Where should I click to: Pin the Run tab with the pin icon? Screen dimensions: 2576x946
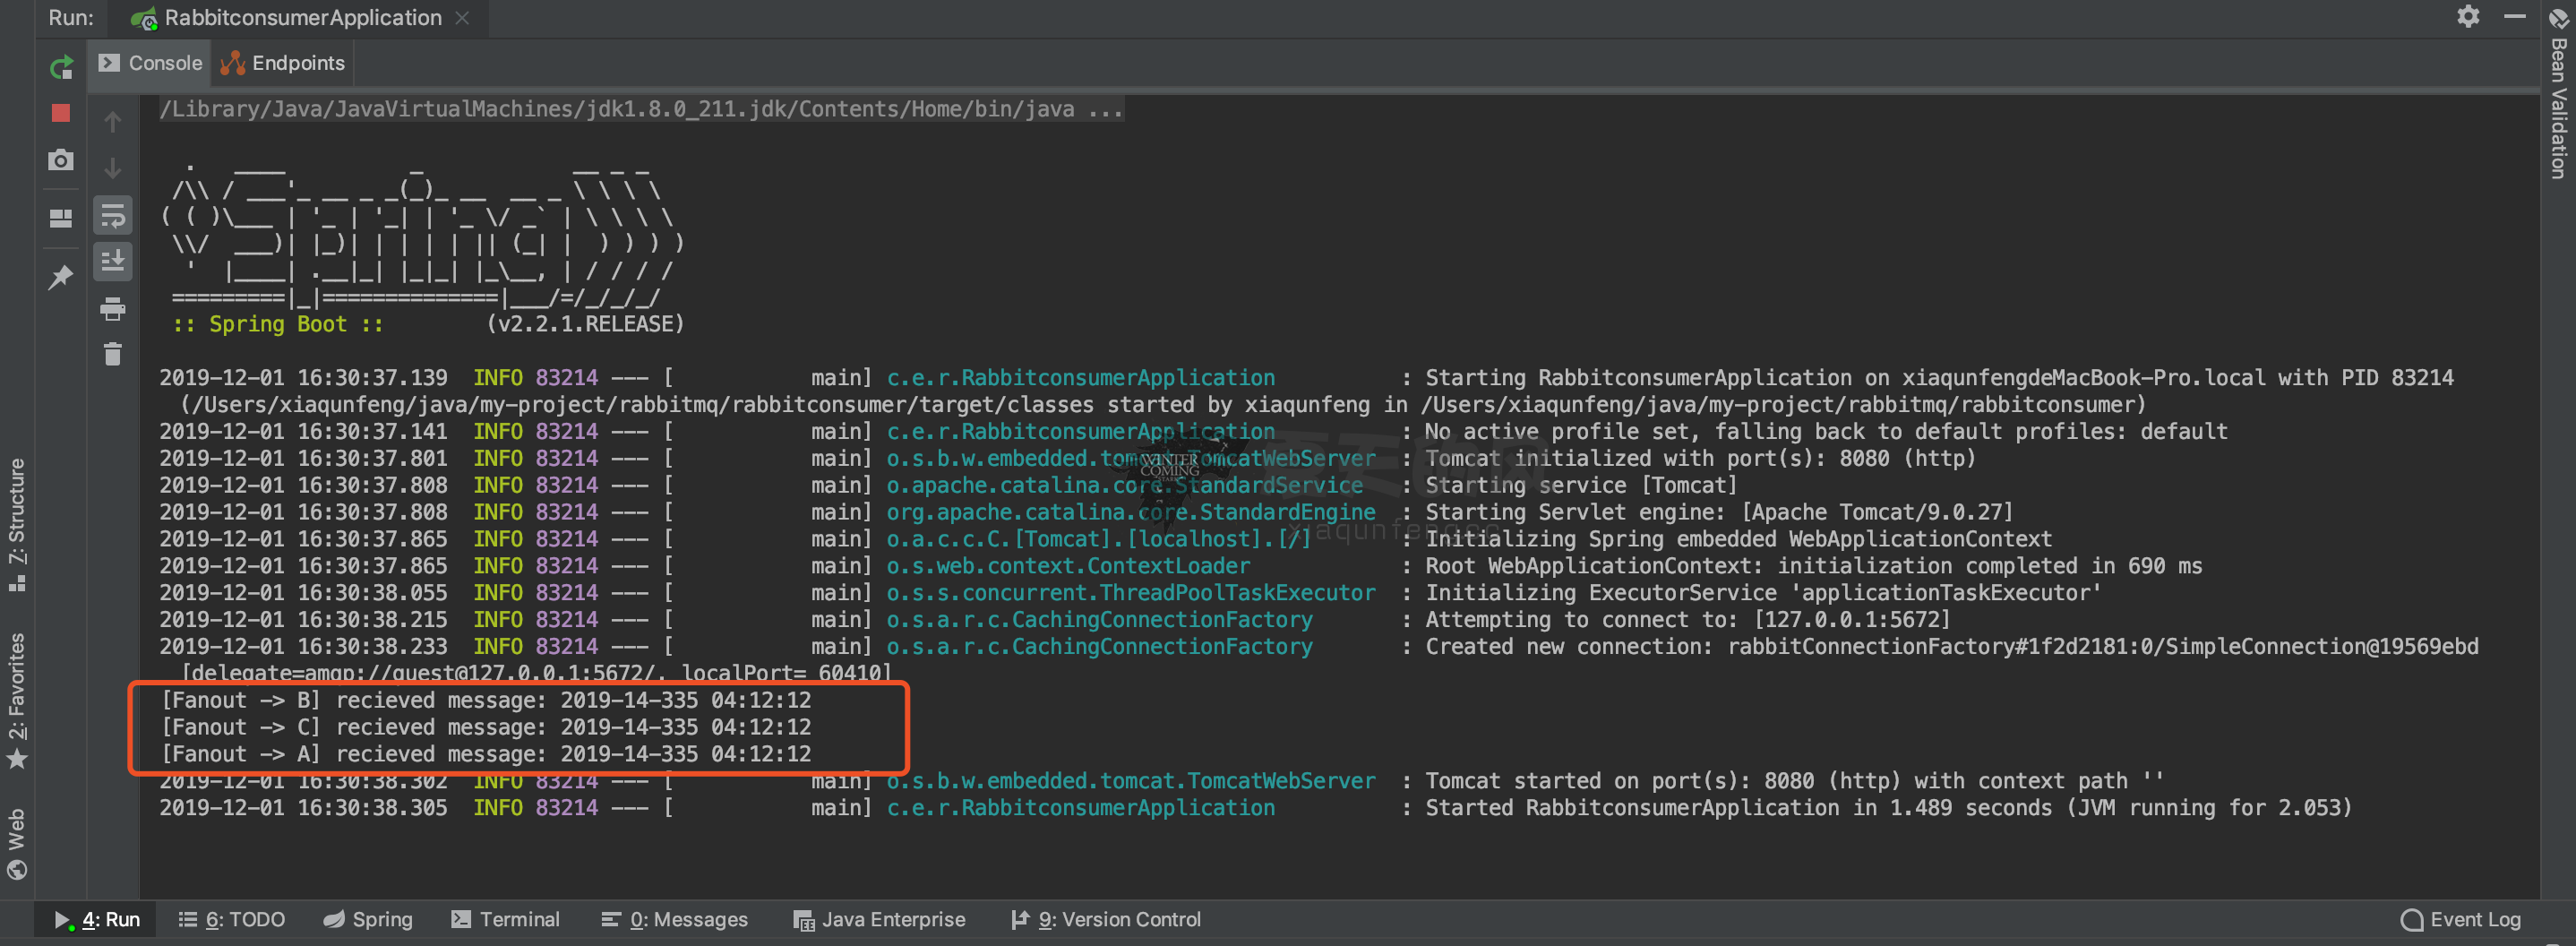[61, 277]
